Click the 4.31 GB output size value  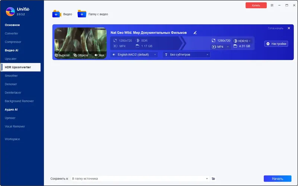(x=244, y=46)
